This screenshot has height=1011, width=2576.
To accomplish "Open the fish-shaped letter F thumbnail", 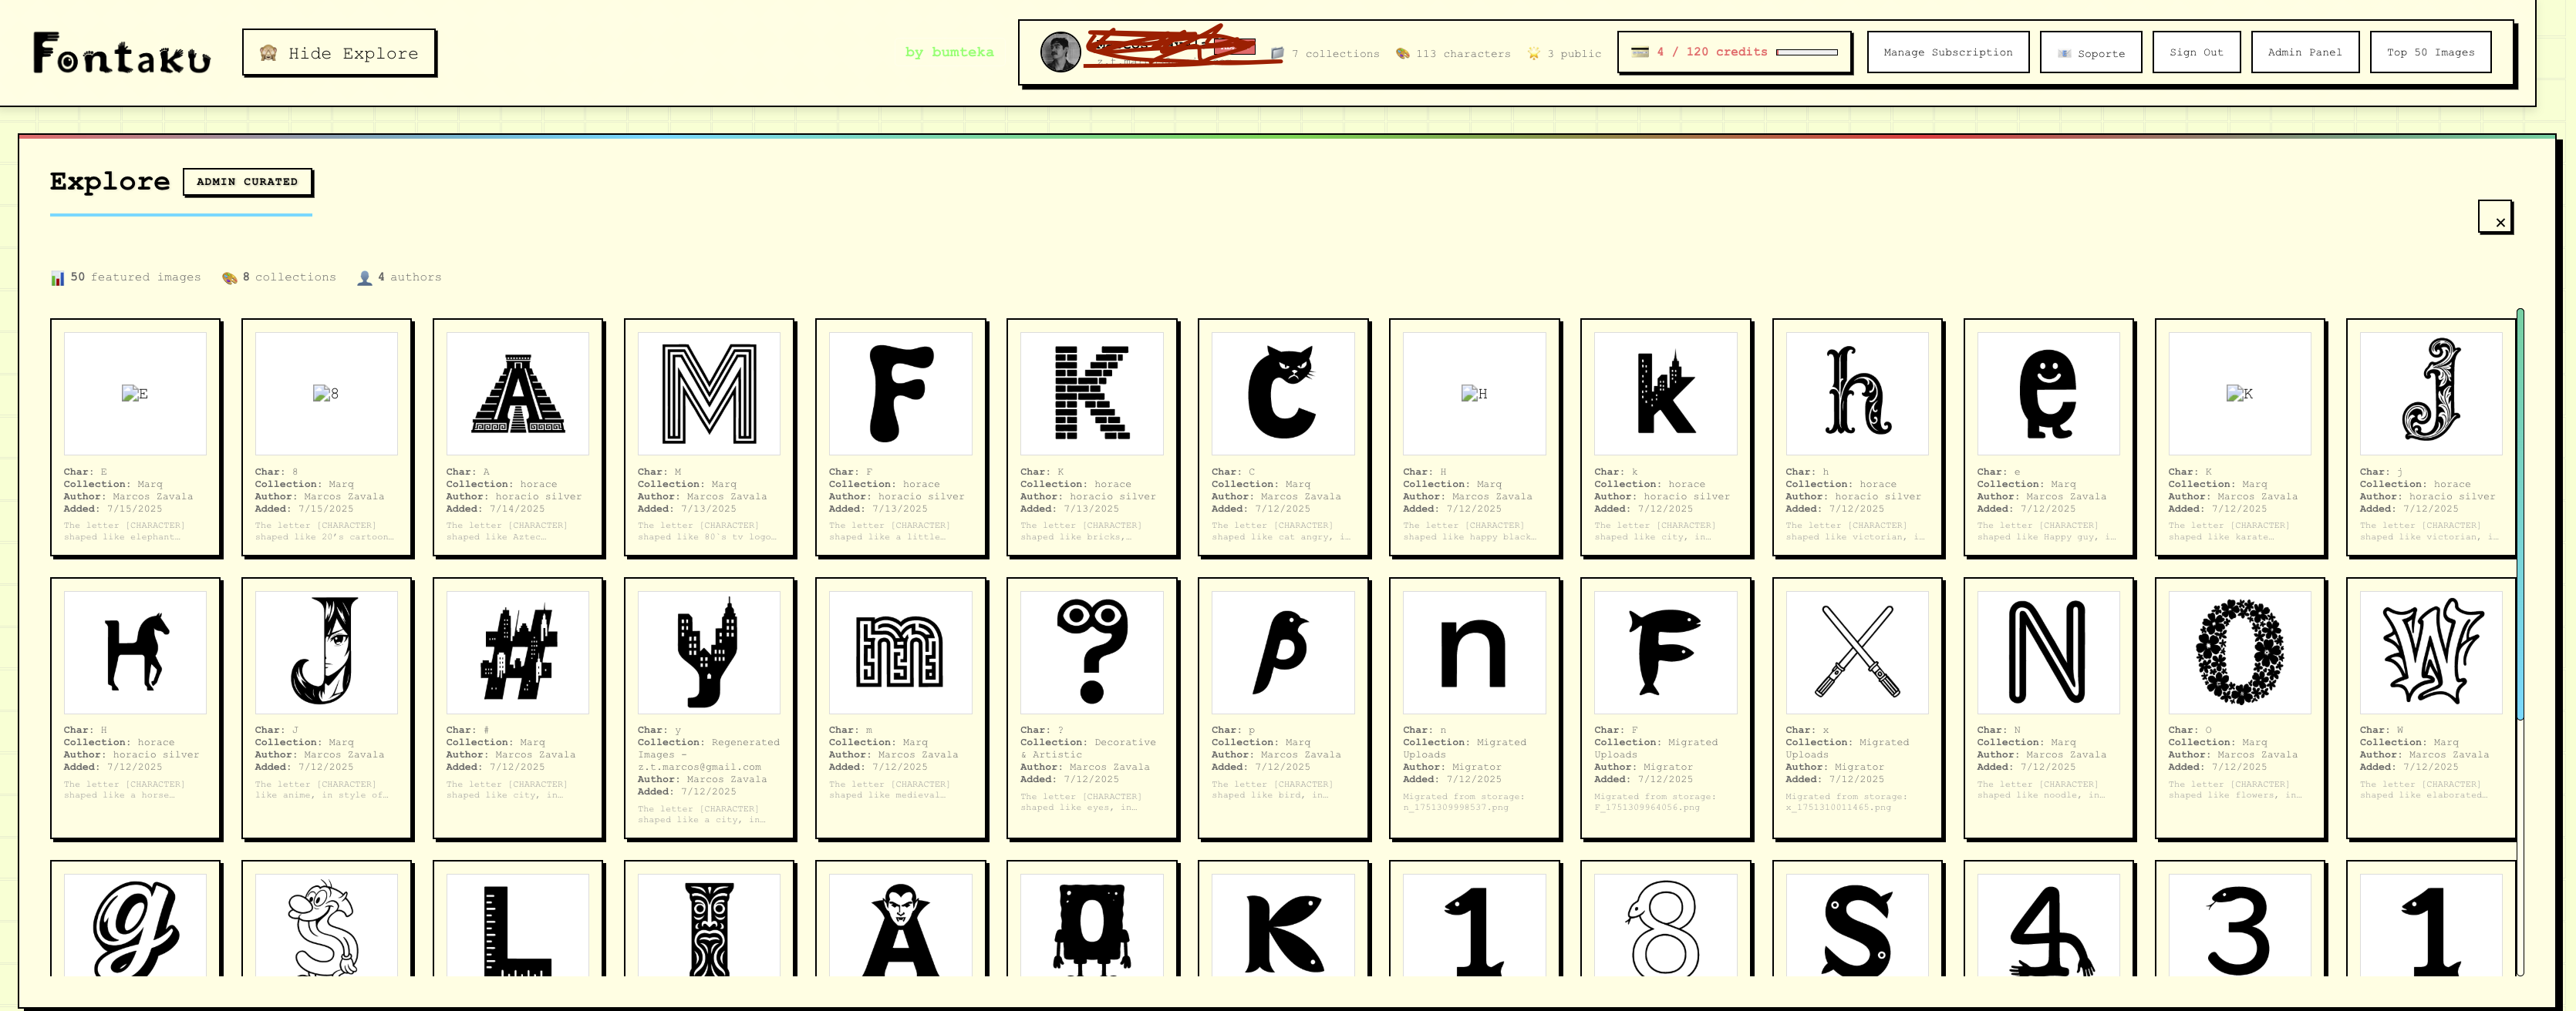I will [1665, 653].
